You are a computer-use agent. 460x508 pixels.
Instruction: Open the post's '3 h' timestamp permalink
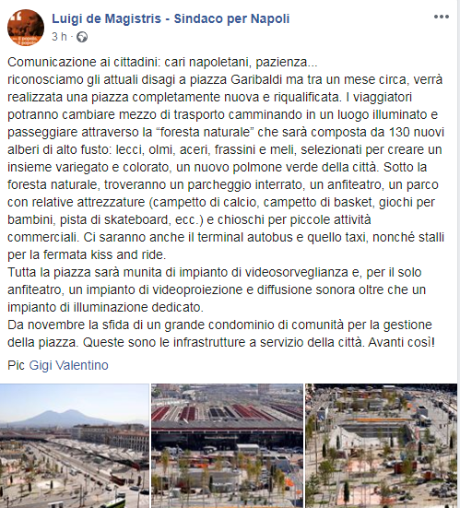[x=59, y=37]
